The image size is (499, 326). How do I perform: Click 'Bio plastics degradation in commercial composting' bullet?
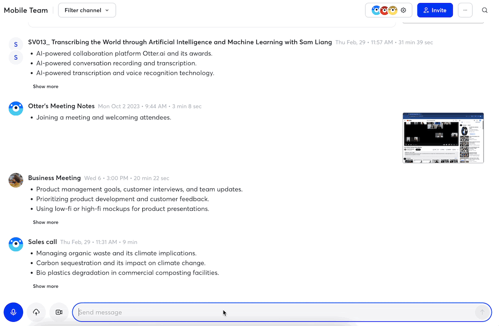(x=128, y=273)
